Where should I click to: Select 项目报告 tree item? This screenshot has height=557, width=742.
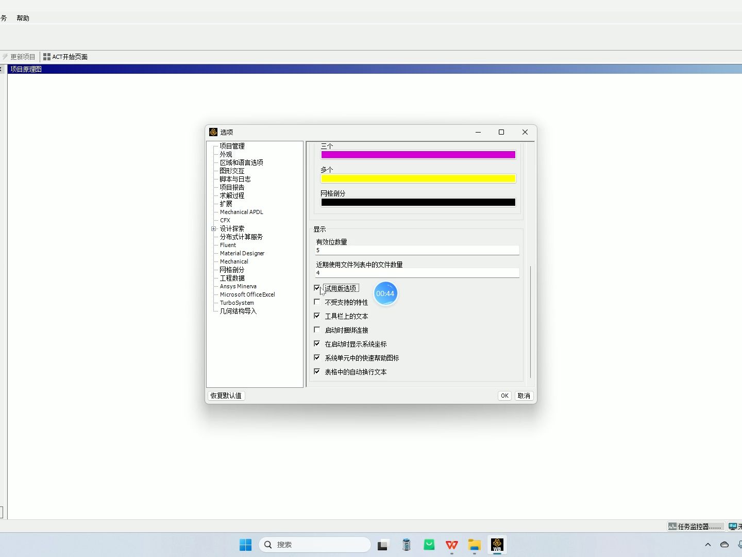232,187
